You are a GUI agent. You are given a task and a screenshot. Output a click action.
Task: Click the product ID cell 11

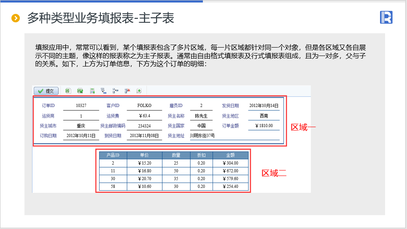(113, 171)
